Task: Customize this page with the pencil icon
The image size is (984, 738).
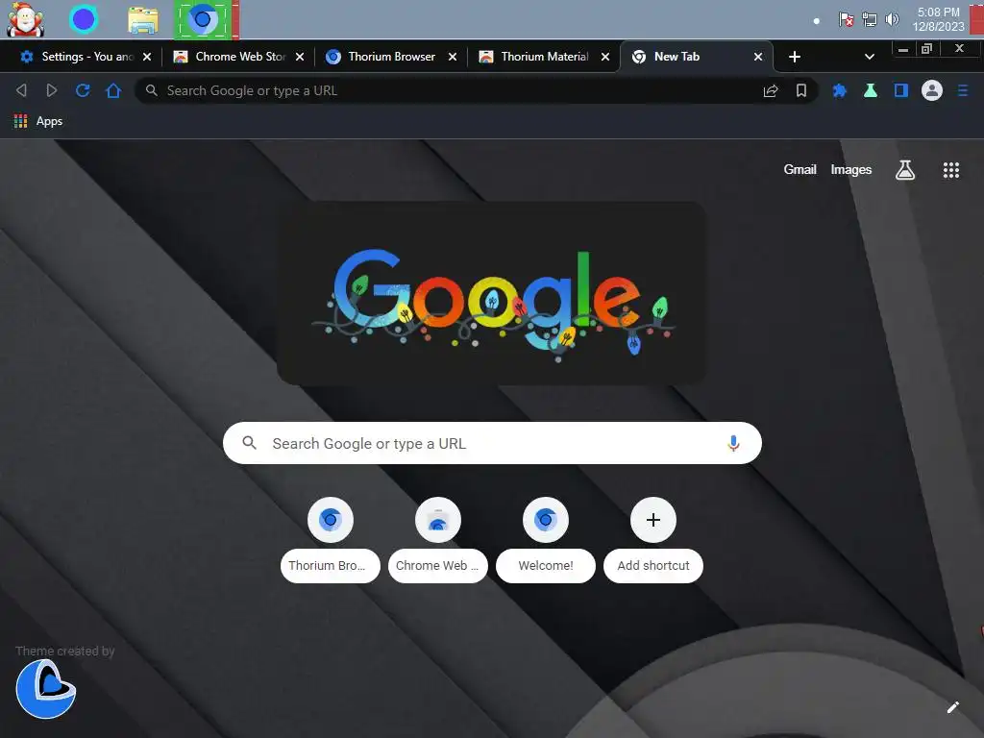Action: [x=952, y=708]
